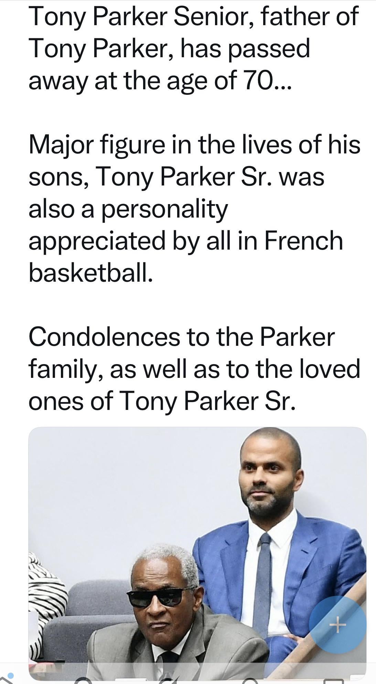This screenshot has width=376, height=684.
Task: Tap the word "basketball." in the post
Action: coord(90,273)
